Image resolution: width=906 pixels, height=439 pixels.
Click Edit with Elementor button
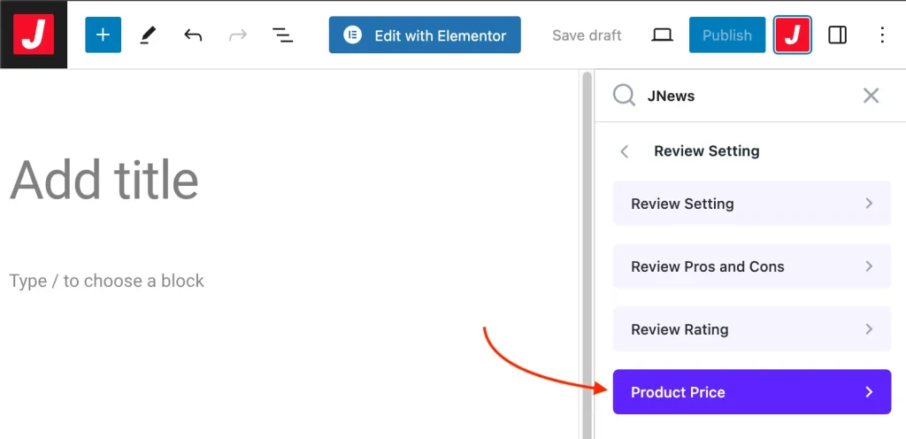click(425, 35)
